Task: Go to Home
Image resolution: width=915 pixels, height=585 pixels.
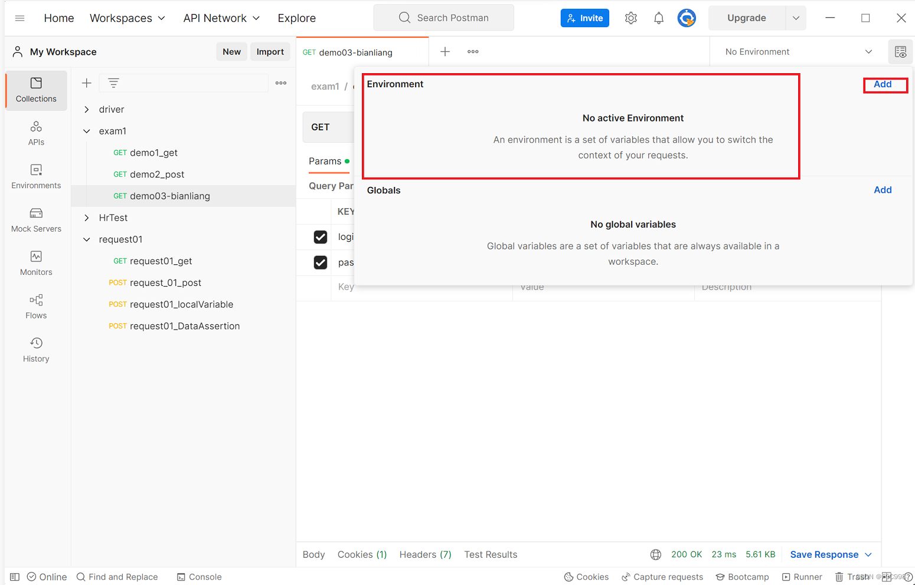Action: pyautogui.click(x=59, y=18)
